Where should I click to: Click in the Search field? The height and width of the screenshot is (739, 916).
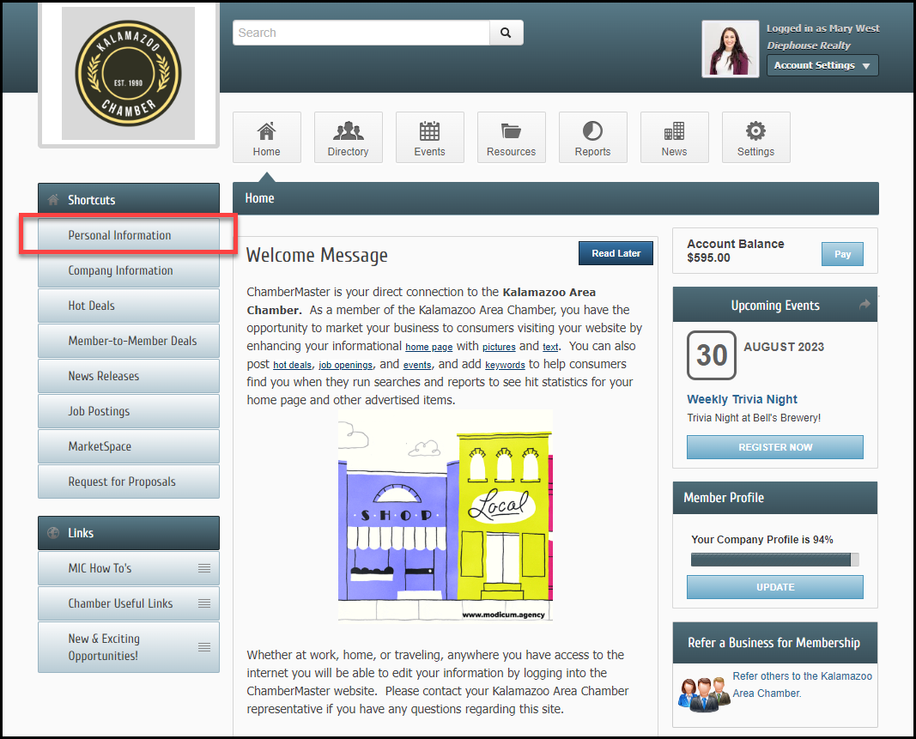[361, 33]
